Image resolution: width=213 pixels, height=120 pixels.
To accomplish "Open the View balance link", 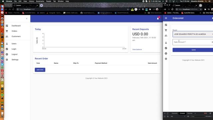I will (x=137, y=49).
